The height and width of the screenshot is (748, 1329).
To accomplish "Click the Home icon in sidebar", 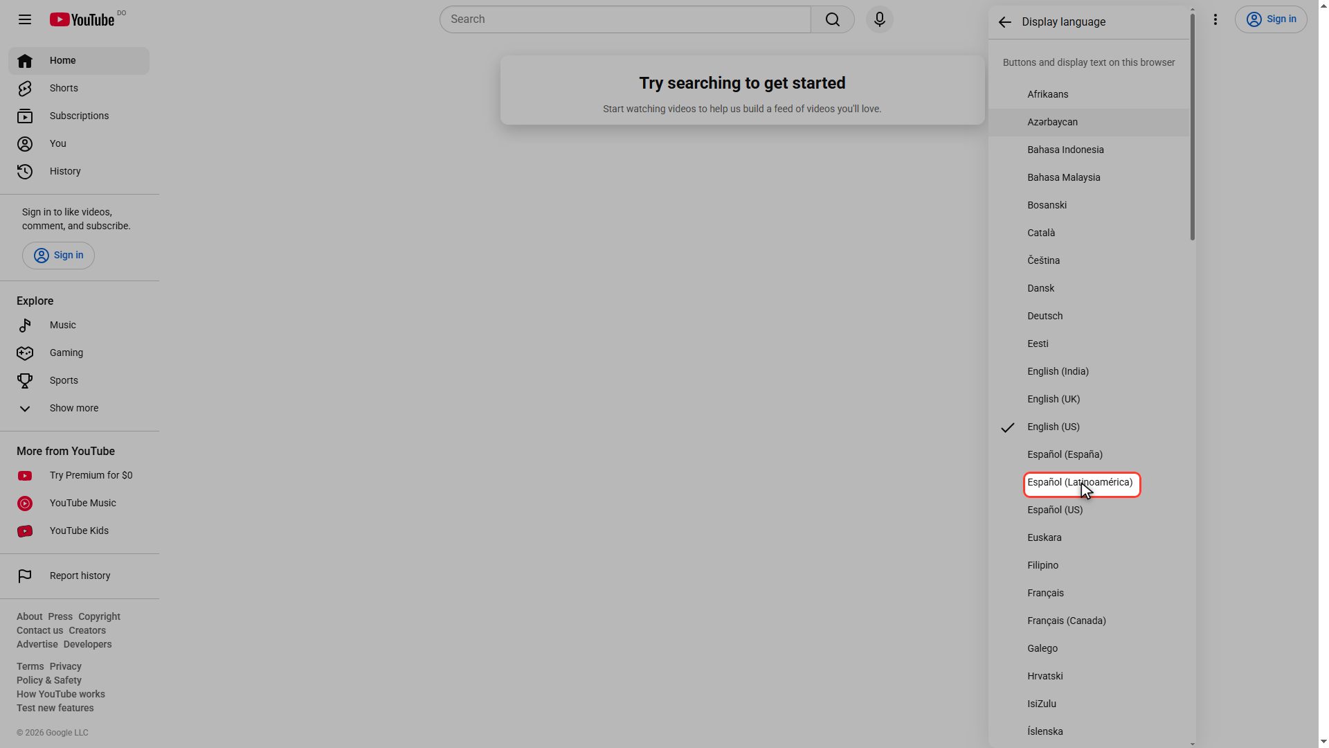I will (25, 61).
